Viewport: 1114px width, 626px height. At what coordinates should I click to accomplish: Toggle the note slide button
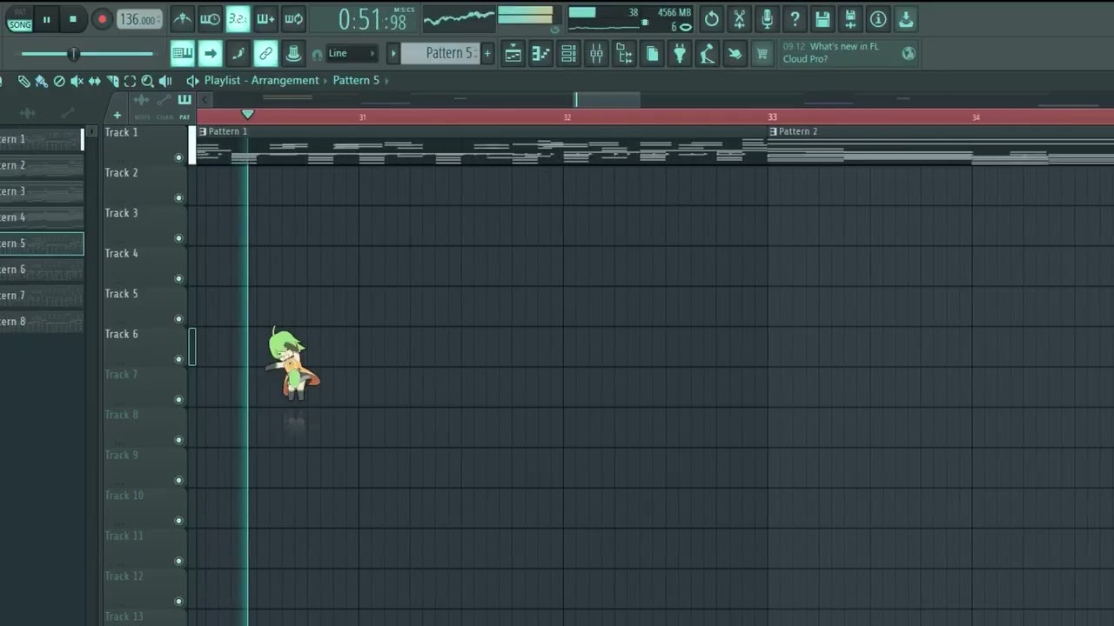click(x=238, y=54)
